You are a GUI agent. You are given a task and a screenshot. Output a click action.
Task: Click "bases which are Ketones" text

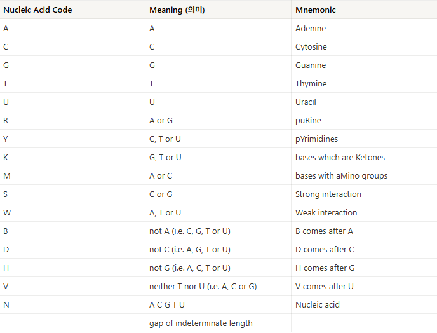pyautogui.click(x=340, y=158)
